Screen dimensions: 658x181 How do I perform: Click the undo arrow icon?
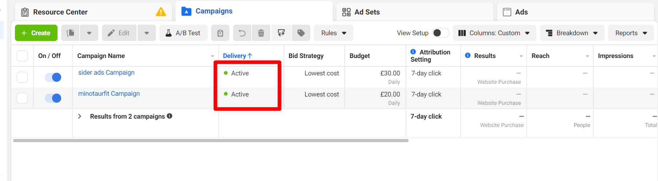click(242, 33)
